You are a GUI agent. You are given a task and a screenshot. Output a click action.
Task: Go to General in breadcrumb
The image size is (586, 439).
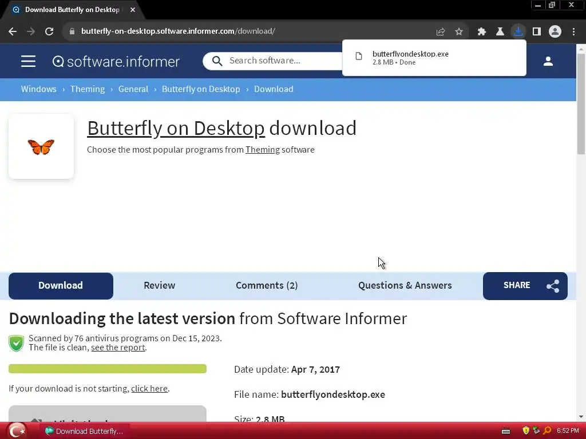[133, 89]
